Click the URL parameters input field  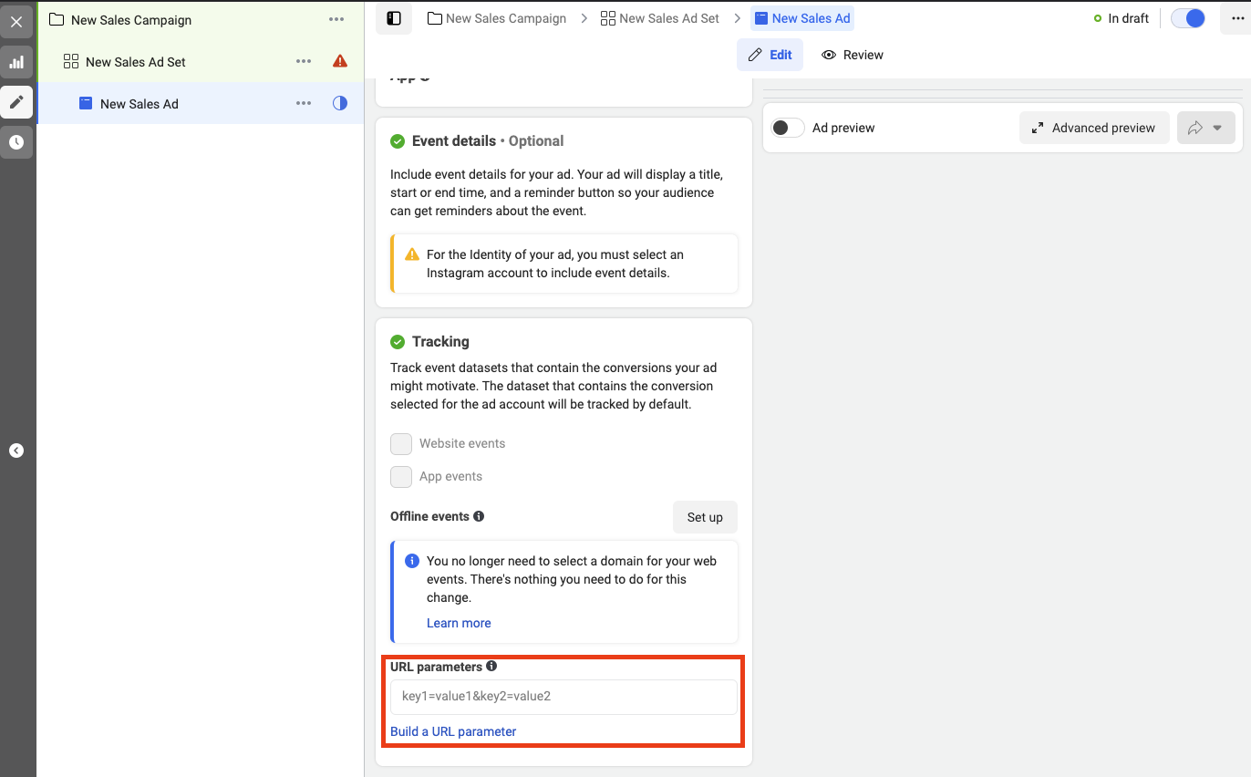(563, 697)
